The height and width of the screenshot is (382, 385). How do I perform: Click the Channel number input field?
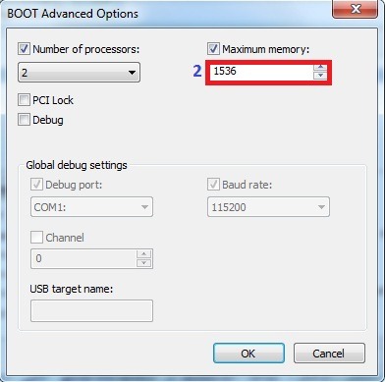pos(83,258)
